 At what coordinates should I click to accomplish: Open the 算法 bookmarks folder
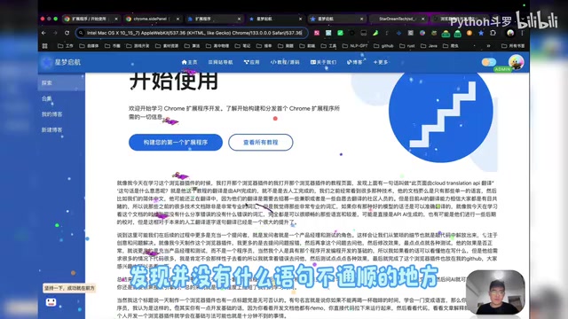(x=193, y=46)
